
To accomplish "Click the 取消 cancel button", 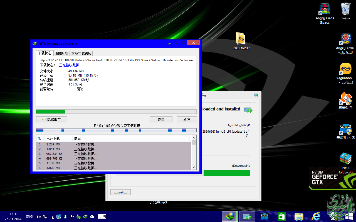I will [187, 119].
